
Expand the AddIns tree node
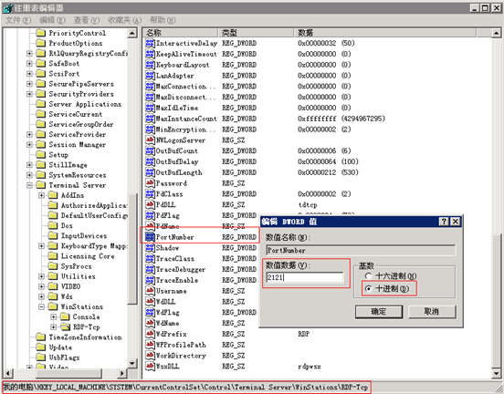(41, 195)
